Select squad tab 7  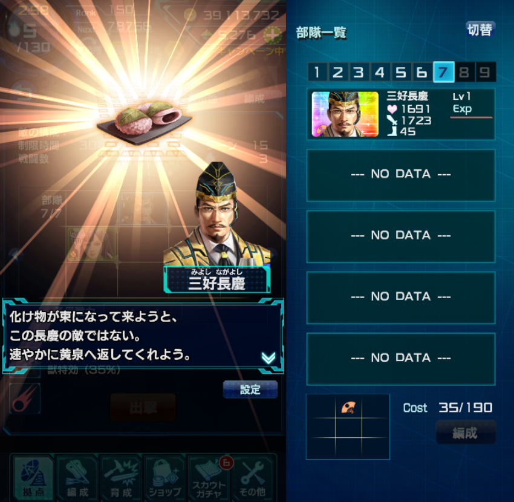(x=443, y=72)
